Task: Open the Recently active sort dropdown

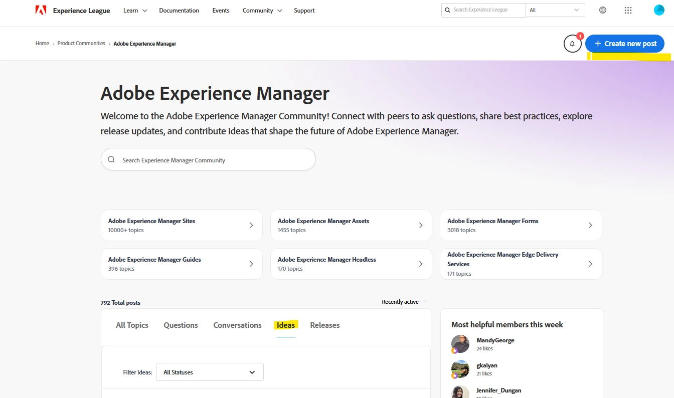Action: [404, 302]
